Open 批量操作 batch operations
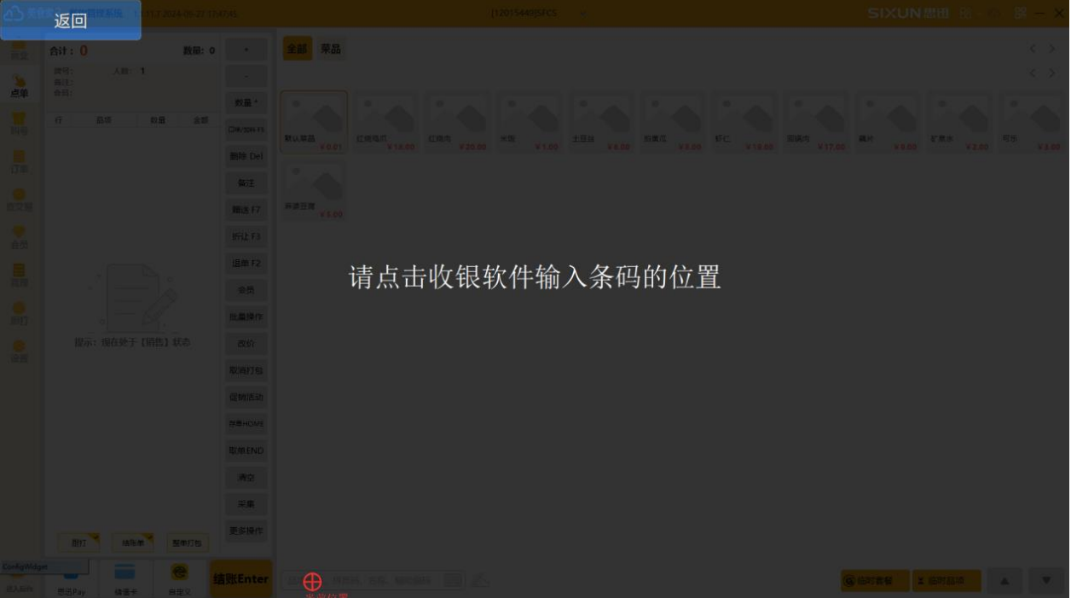Screen dimensions: 1071x598 click(246, 316)
